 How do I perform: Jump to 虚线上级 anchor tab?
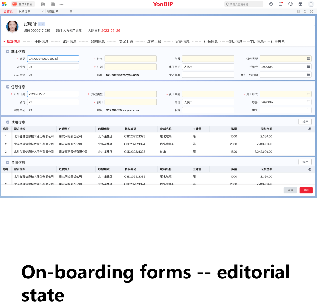tap(154, 42)
